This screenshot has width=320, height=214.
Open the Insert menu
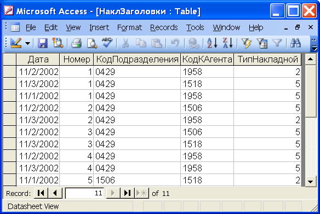[x=99, y=27]
